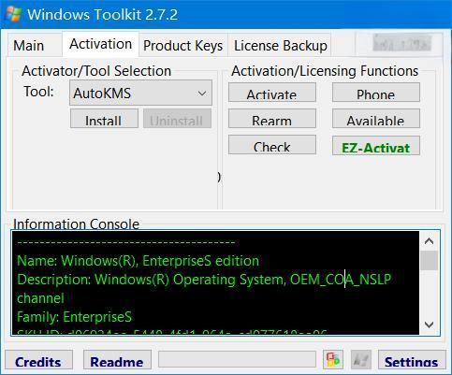Image resolution: width=452 pixels, height=375 pixels.
Task: Open the AutoKMS tool dropdown
Action: coord(140,93)
